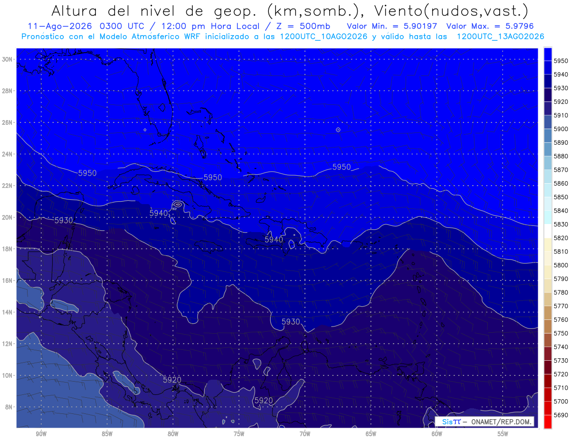
Task: Click the 55W longitude axis label
Action: point(503,434)
